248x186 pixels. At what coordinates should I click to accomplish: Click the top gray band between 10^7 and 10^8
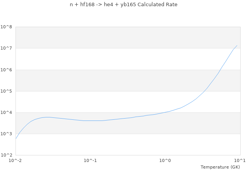pos(128,38)
